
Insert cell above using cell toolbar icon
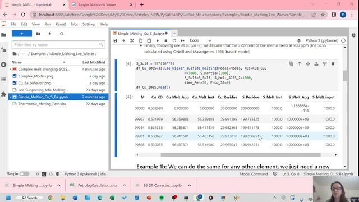pos(316,63)
